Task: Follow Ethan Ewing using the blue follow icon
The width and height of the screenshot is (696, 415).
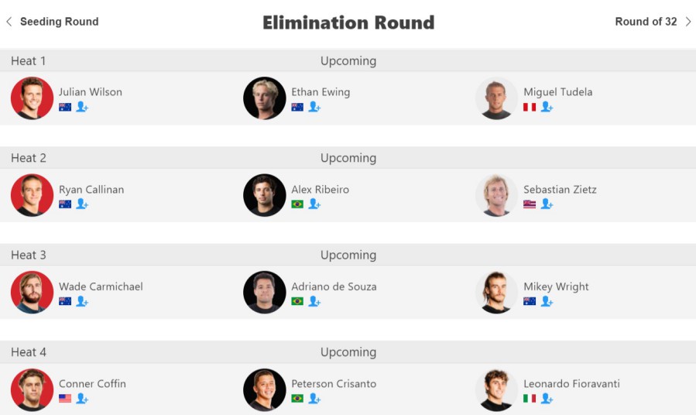Action: point(314,107)
